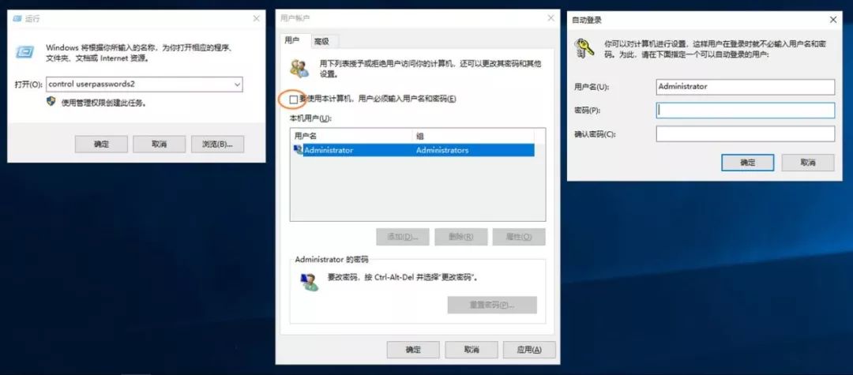Click 取消 in User Accounts dialog

click(x=471, y=350)
